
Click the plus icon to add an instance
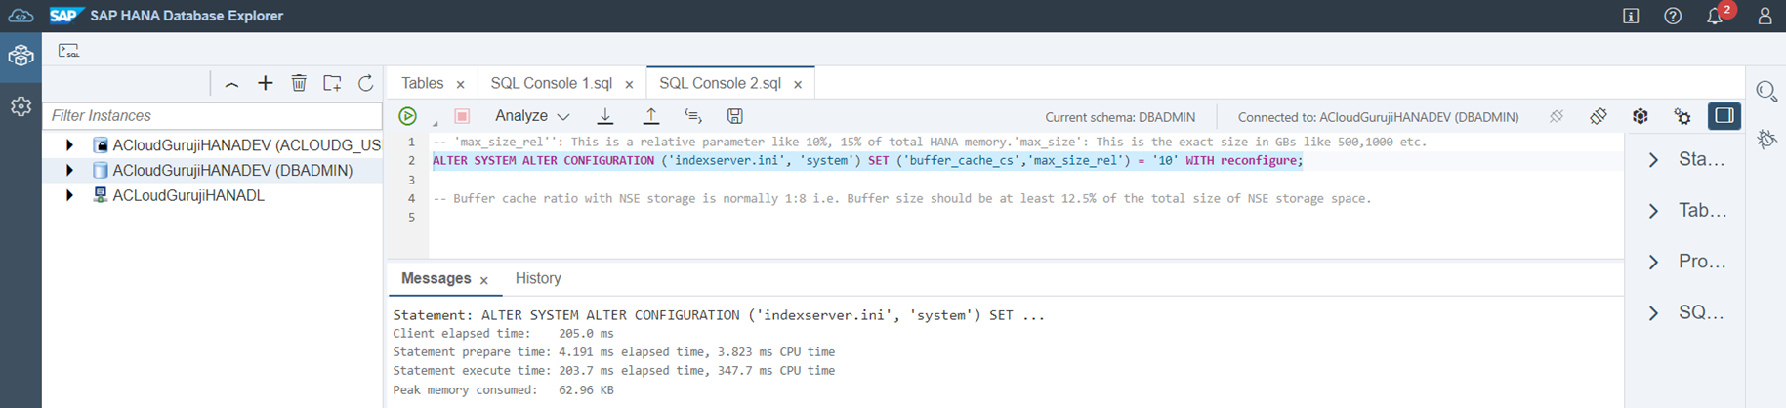pos(266,84)
